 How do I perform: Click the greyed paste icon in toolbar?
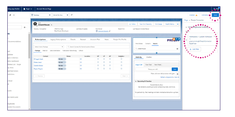coord(14,15)
